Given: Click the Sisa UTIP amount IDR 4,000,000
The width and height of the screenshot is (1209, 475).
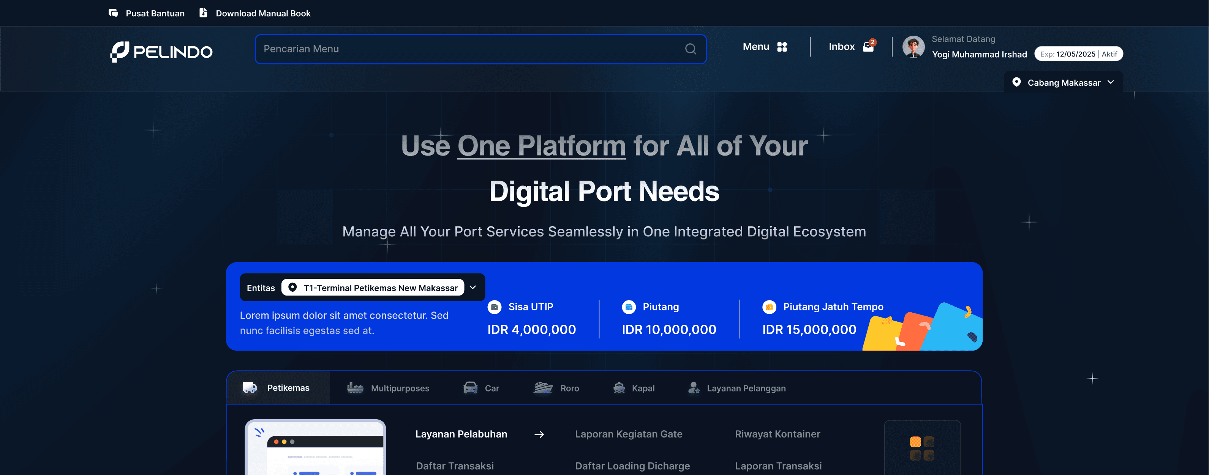Looking at the screenshot, I should click(x=531, y=330).
